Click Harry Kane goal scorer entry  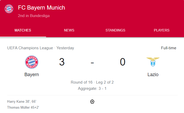(23, 102)
